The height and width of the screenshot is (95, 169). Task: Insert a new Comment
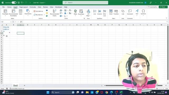130,12
